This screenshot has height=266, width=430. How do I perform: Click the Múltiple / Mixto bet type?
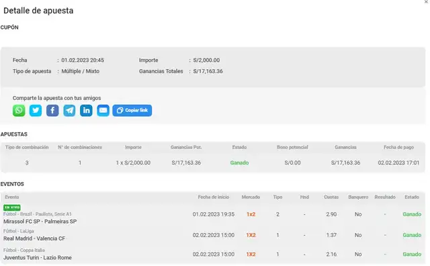(81, 71)
